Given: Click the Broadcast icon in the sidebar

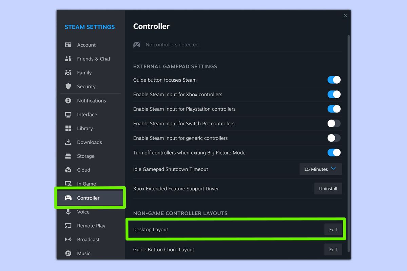Looking at the screenshot, I should click(x=68, y=239).
